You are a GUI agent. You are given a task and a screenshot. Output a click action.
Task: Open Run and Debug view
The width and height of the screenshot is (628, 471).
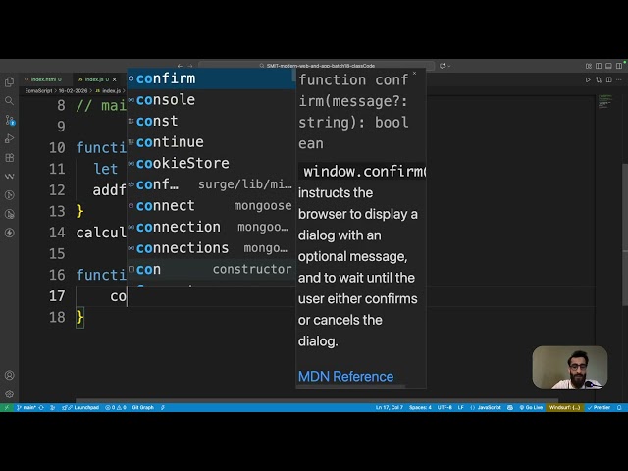click(9, 138)
